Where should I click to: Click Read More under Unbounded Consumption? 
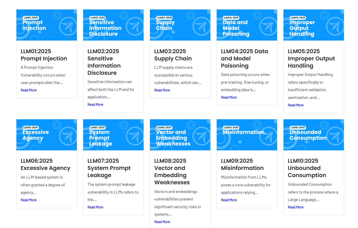tap(296, 207)
